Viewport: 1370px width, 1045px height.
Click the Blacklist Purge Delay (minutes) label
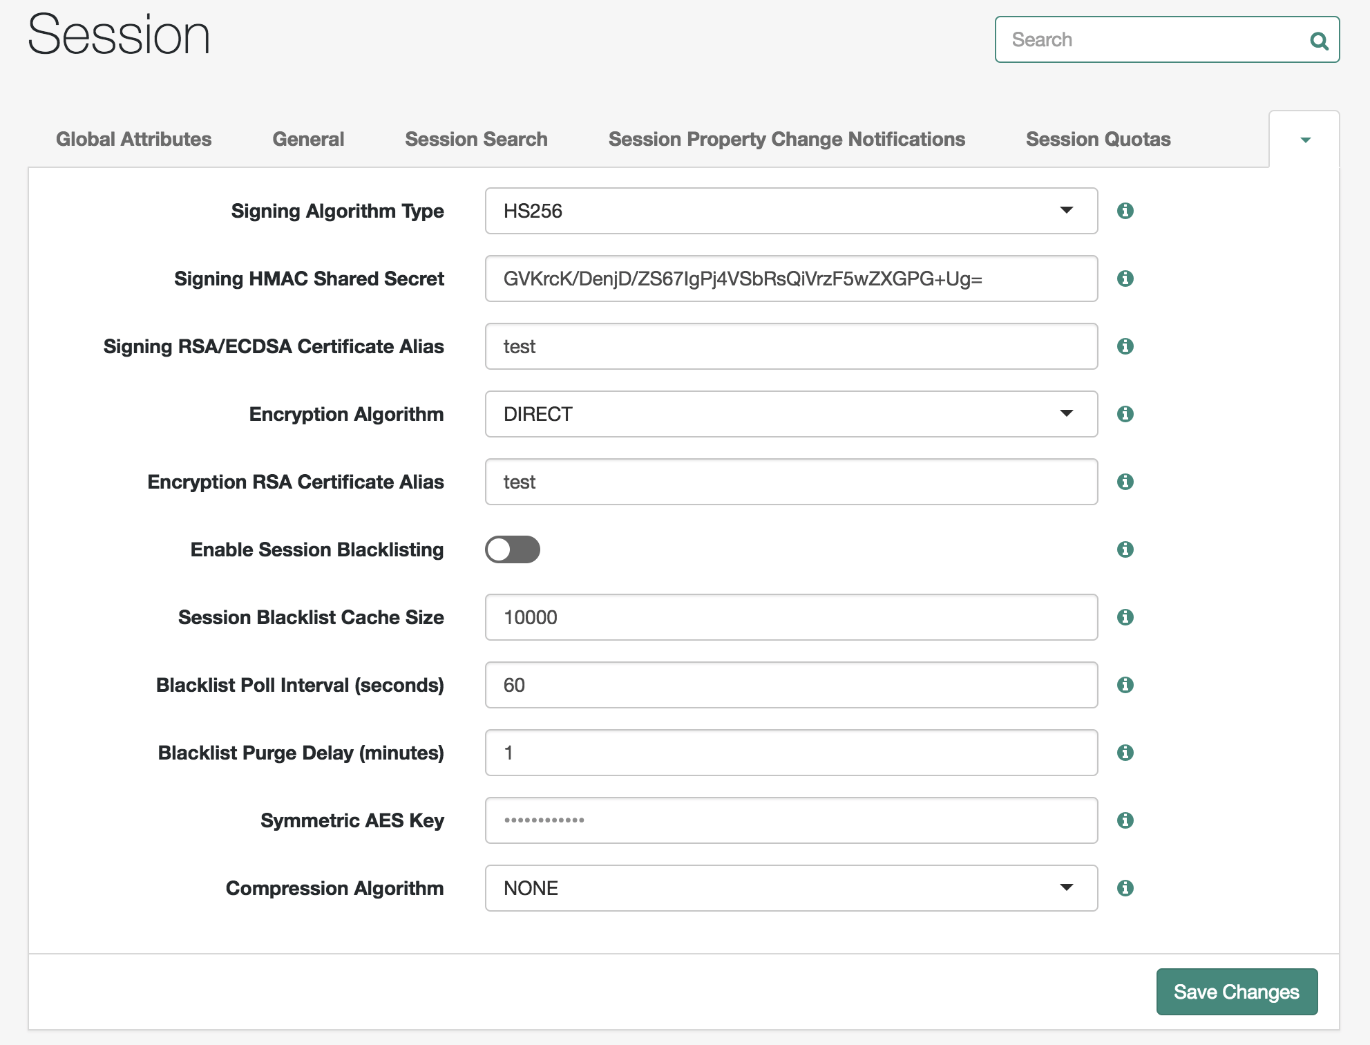[301, 753]
